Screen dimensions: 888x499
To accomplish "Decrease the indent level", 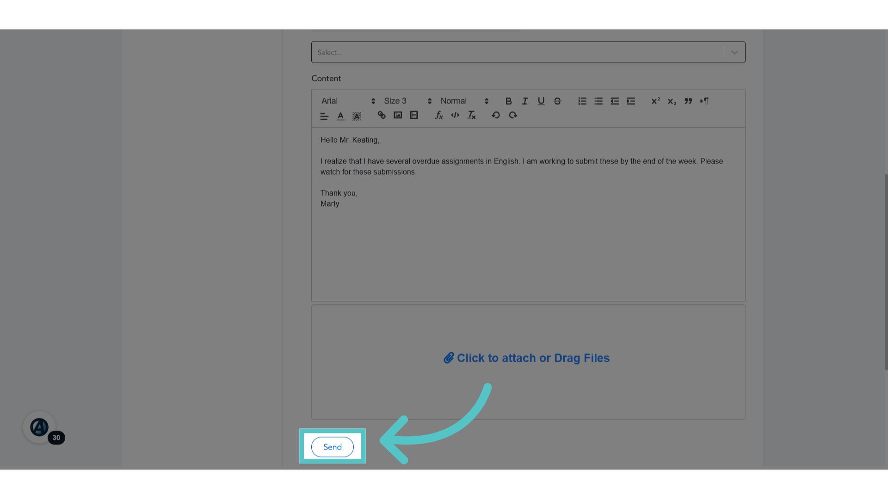I will click(x=615, y=101).
